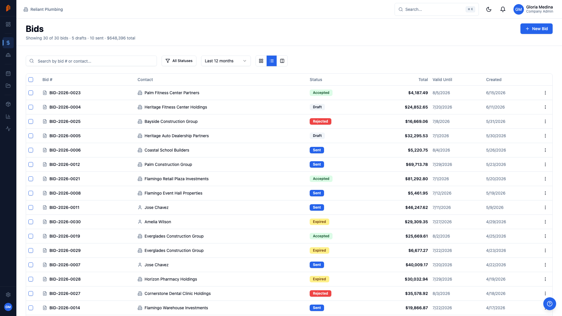
Task: Check the BID-2026-0025 row checkbox
Action: pos(31,121)
